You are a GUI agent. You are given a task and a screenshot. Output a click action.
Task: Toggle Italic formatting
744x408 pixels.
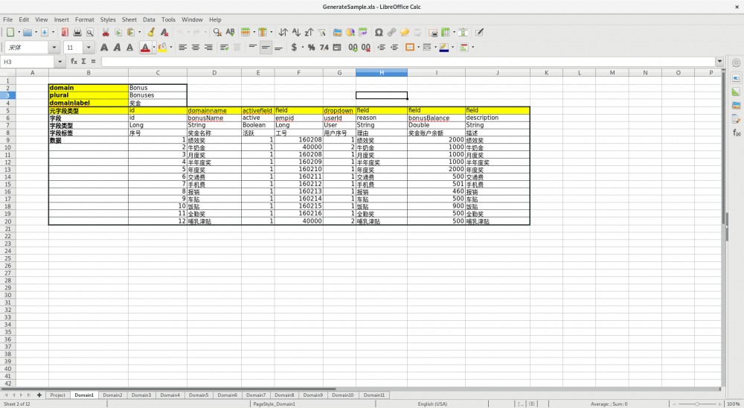117,47
